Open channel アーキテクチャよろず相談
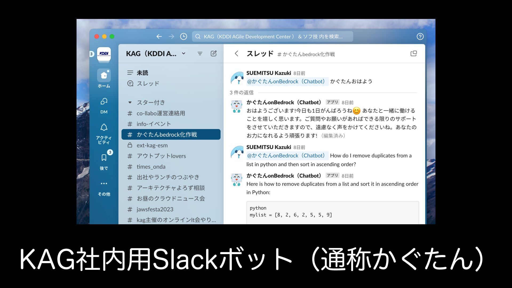 (x=171, y=188)
